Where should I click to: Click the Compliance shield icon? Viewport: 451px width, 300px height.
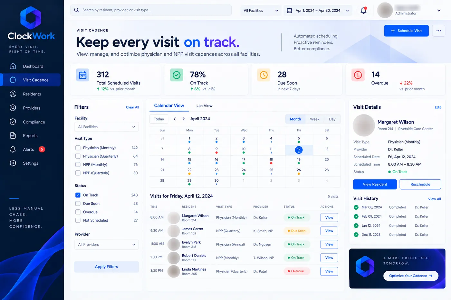pos(13,122)
